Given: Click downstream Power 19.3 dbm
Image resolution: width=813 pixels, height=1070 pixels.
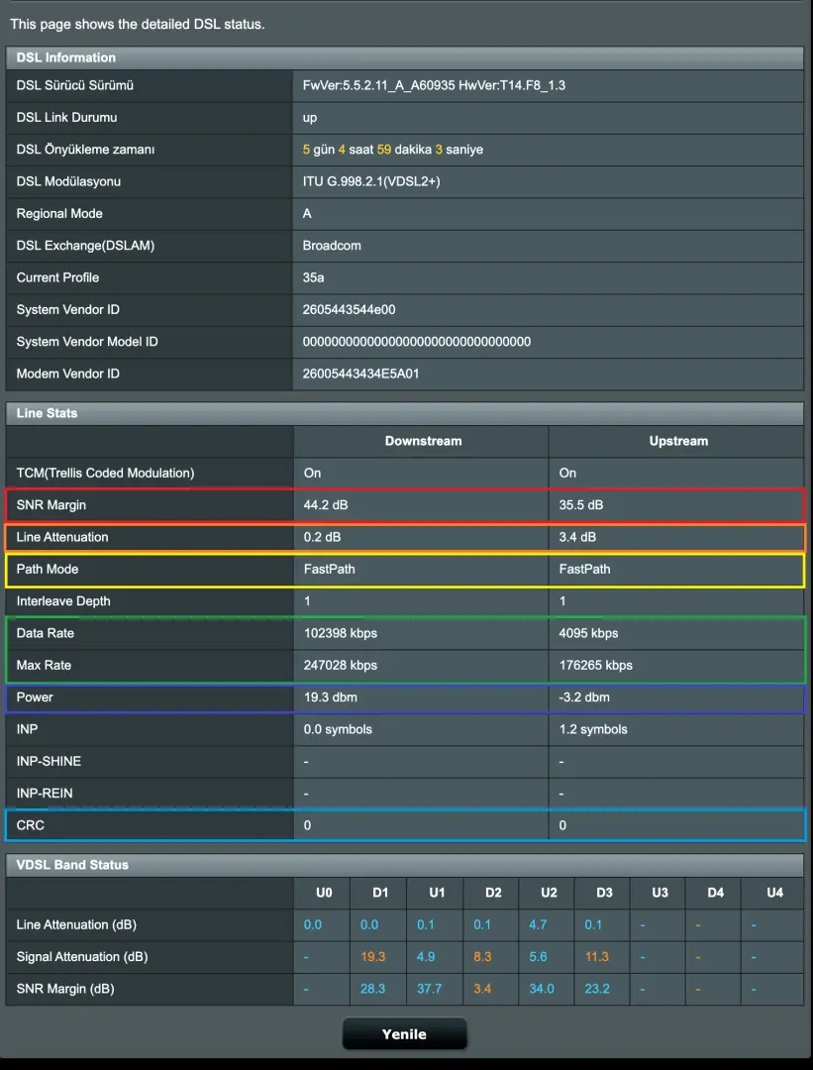Looking at the screenshot, I should 330,697.
